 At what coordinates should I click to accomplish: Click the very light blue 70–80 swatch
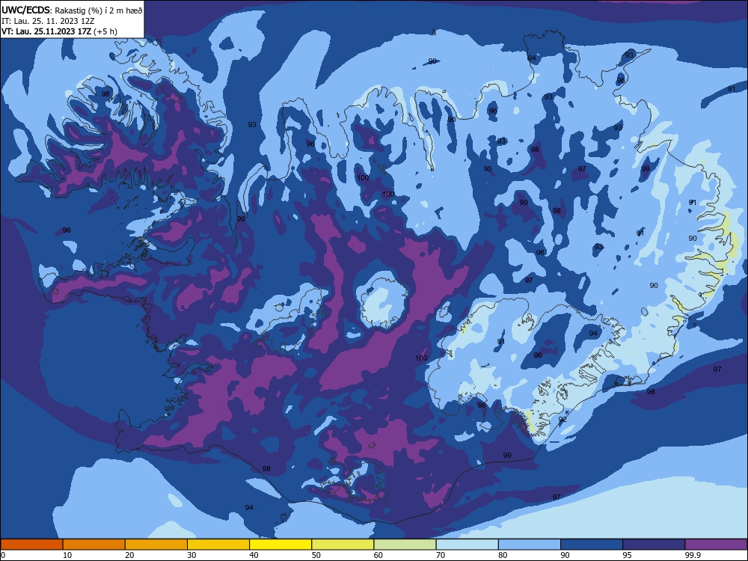coord(467,545)
